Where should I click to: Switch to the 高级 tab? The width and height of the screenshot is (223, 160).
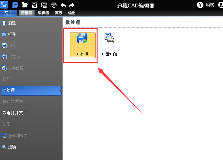pyautogui.click(x=59, y=13)
